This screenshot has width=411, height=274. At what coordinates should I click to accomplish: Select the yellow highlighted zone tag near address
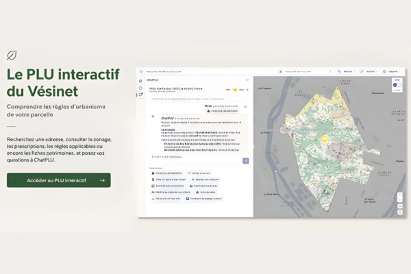pos(235,90)
